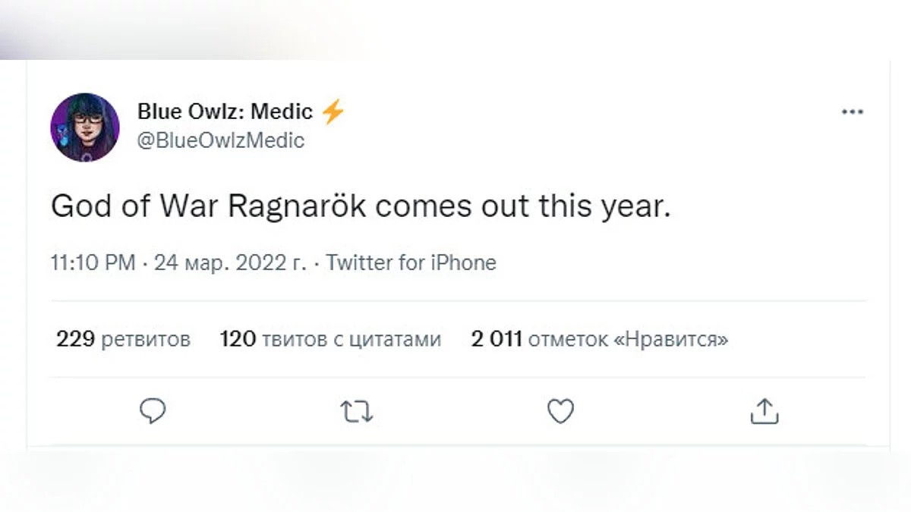Click the Twitter for iPhone source link
This screenshot has height=512, width=911.
(x=411, y=263)
